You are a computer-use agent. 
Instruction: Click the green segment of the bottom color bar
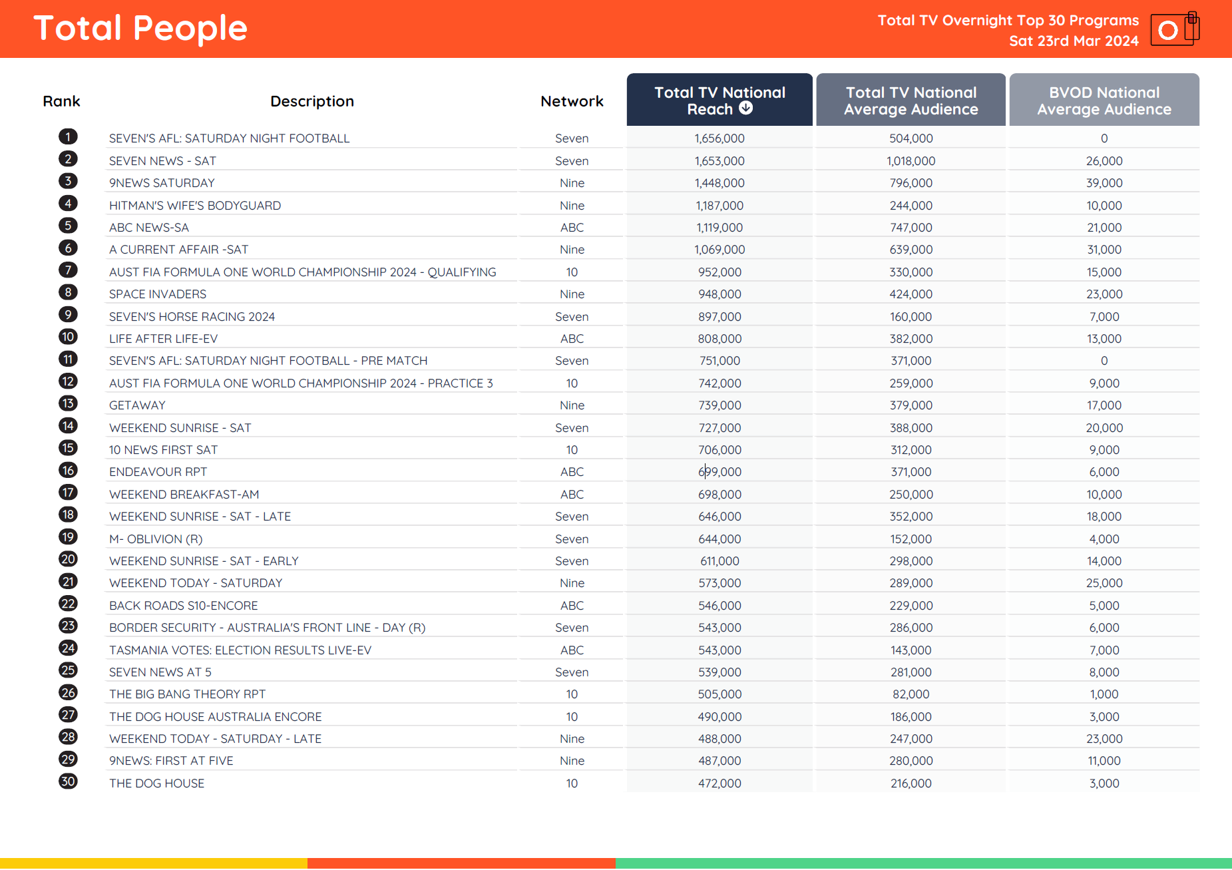tap(923, 863)
